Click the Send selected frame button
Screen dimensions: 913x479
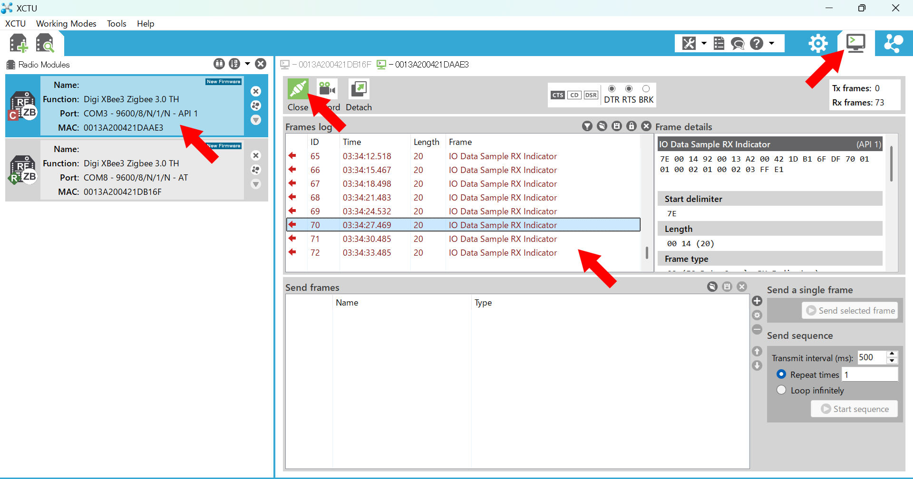pyautogui.click(x=850, y=310)
